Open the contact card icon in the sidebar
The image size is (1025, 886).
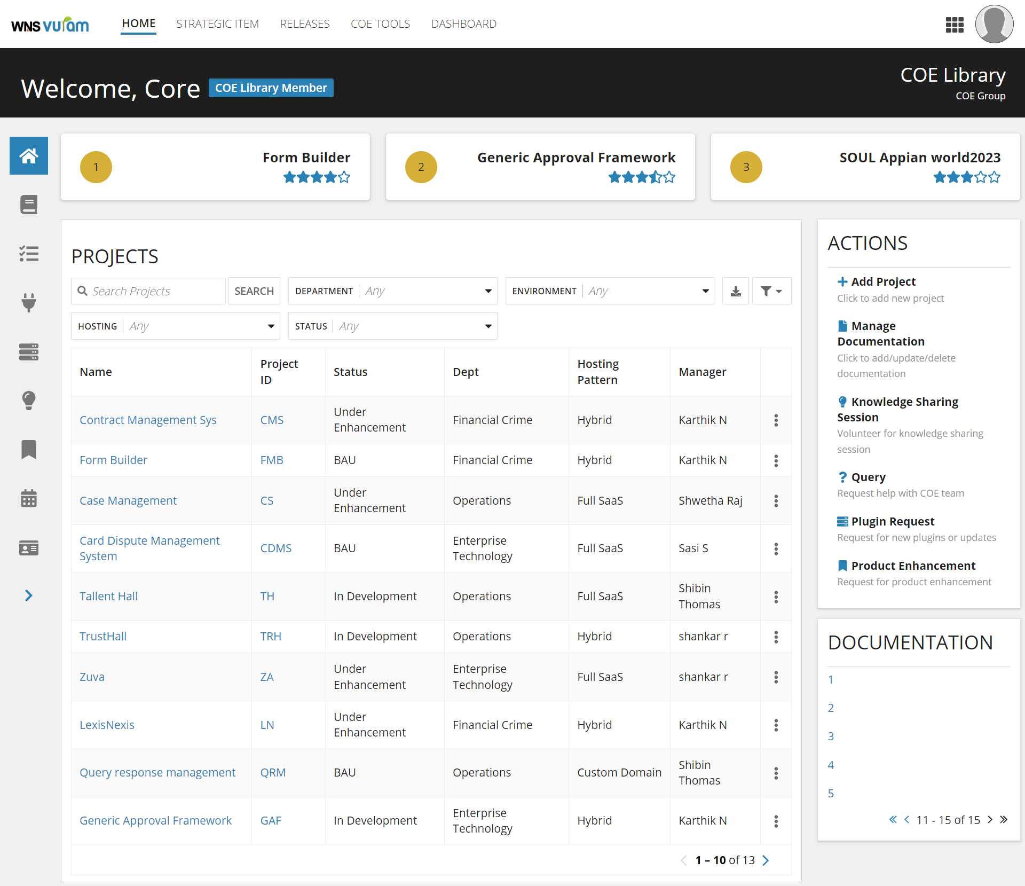click(28, 547)
